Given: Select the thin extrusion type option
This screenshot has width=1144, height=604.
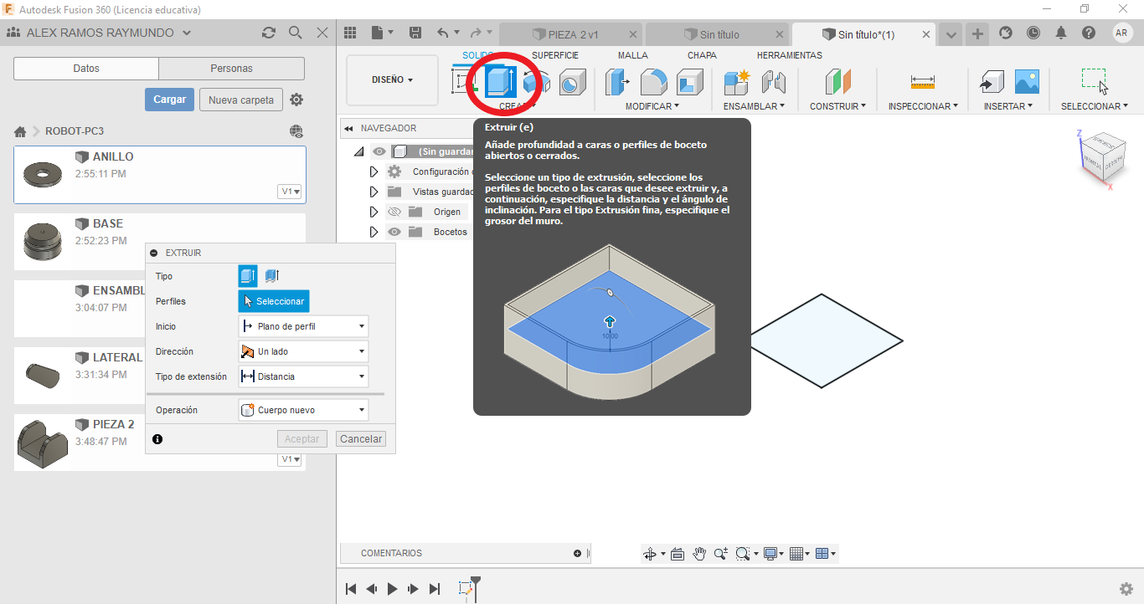Looking at the screenshot, I should pos(271,275).
